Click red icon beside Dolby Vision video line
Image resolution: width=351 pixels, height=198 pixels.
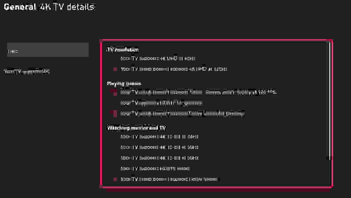[115, 179]
